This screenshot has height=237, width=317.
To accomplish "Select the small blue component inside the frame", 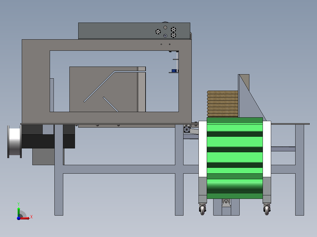I will 174,71.
